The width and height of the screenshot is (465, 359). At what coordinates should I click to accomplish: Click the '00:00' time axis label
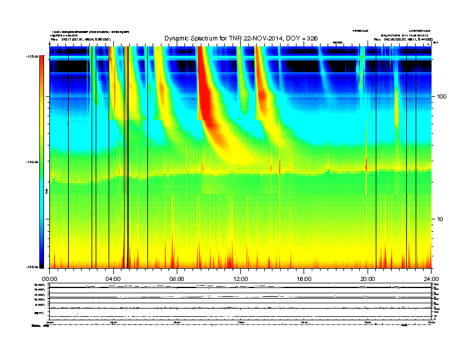(49, 279)
